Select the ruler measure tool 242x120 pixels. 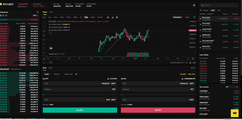[44, 59]
